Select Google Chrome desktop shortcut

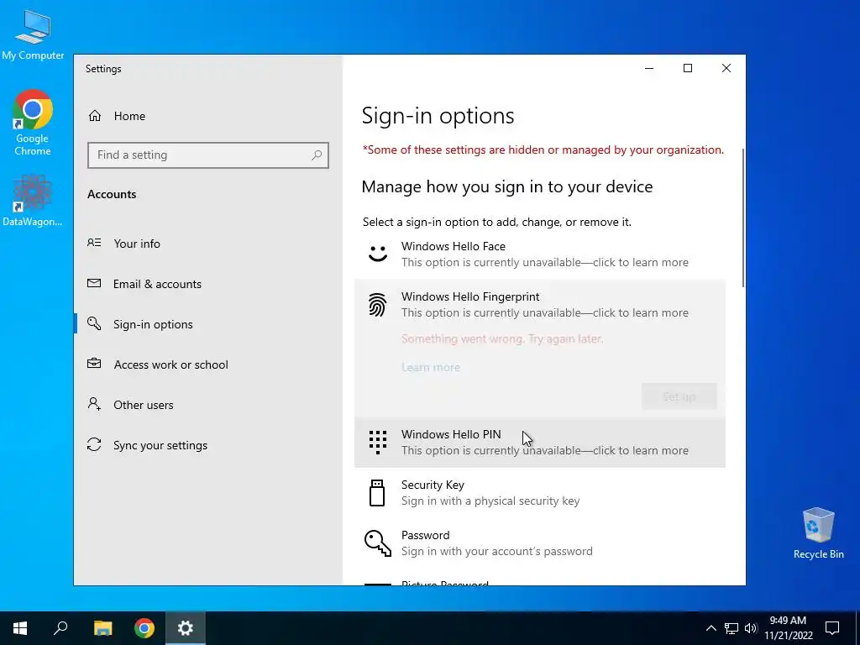[x=33, y=123]
